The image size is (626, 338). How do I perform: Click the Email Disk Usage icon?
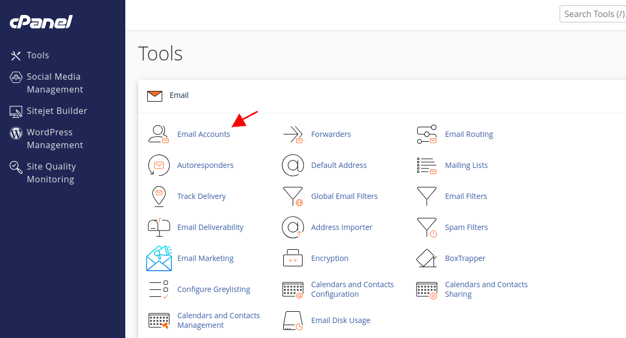293,320
